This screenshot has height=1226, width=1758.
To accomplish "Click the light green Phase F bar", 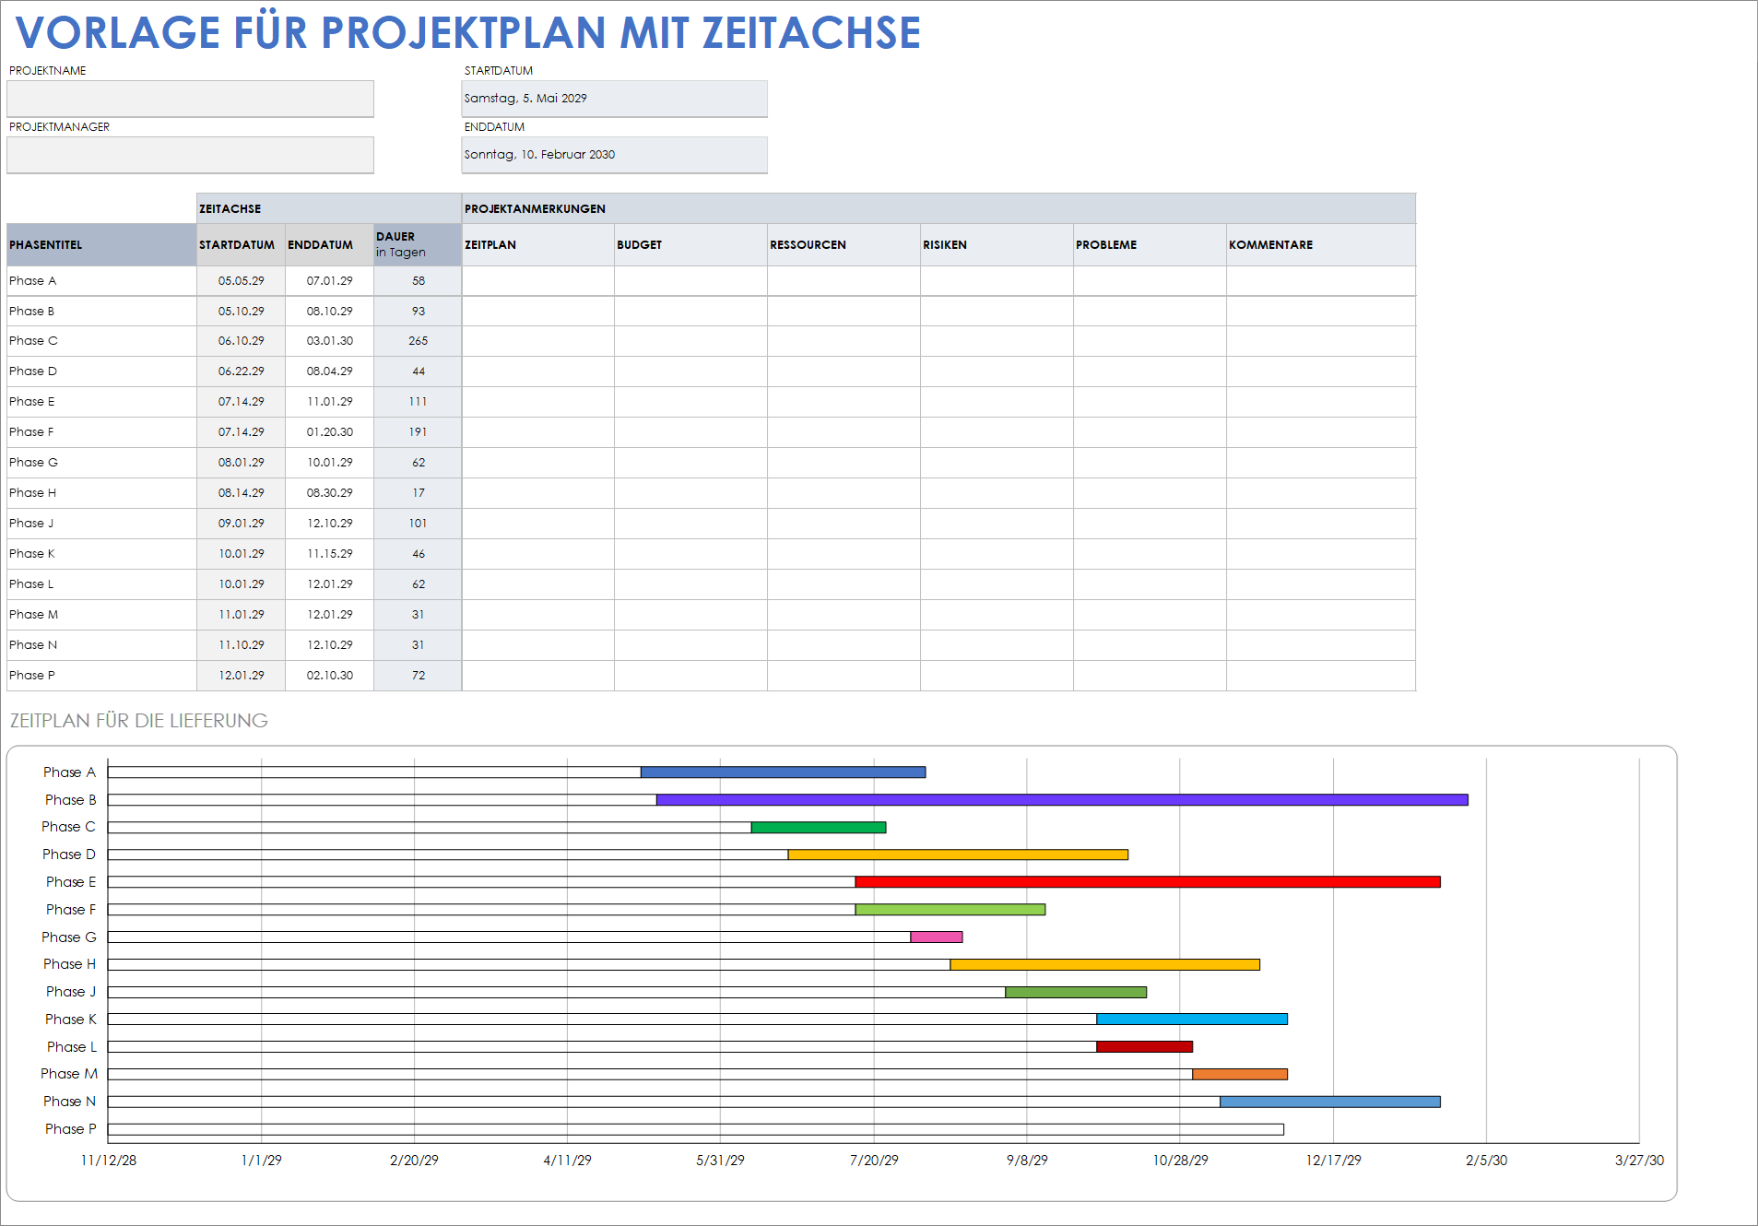I will coord(950,910).
